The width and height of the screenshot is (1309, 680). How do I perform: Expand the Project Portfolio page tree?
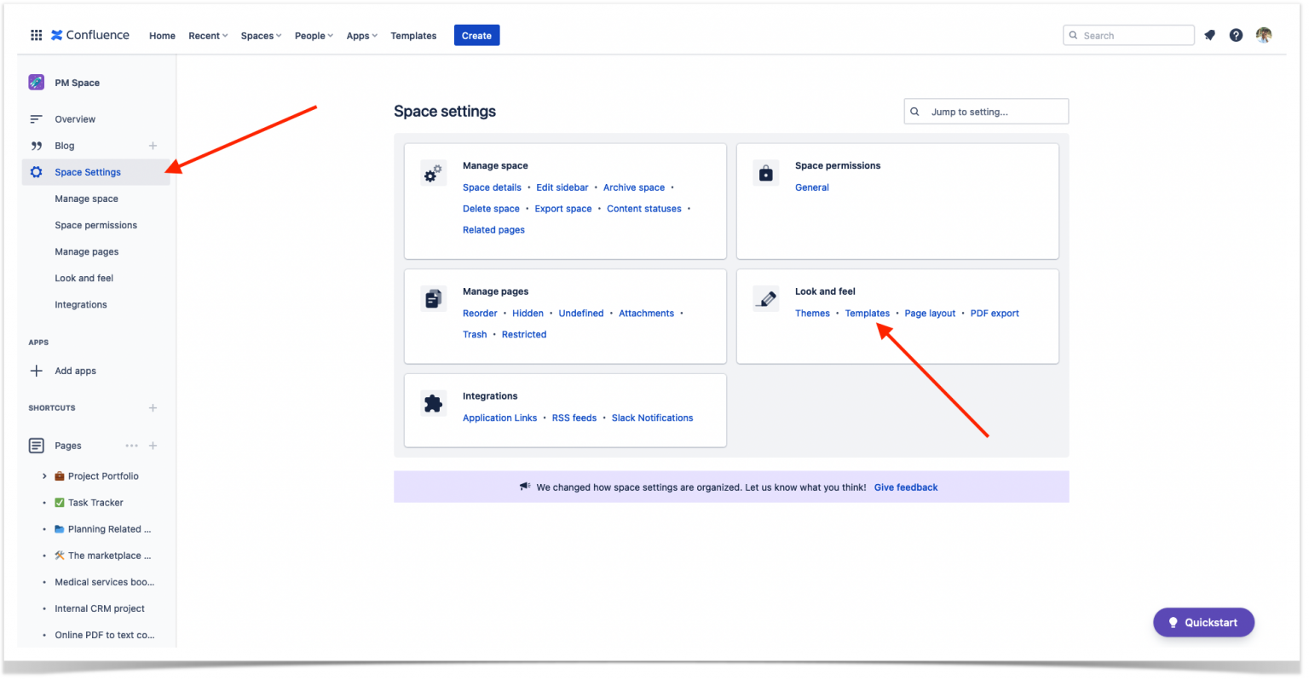43,475
